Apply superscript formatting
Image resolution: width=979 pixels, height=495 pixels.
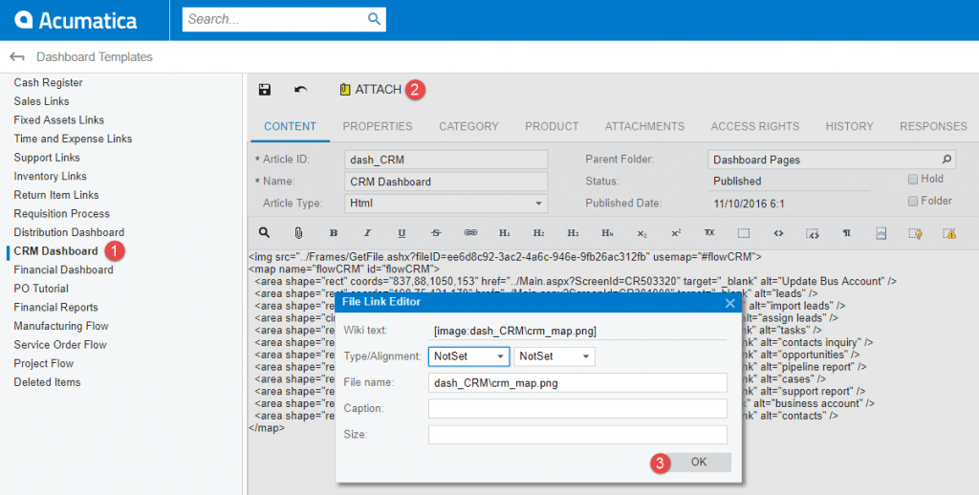(676, 233)
